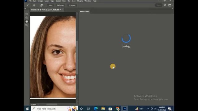198x111 pixels.
Task: Expand the system tray hidden icons chevron
Action: click(148, 109)
